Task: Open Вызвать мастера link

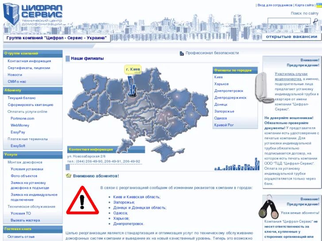Action: click(25, 220)
